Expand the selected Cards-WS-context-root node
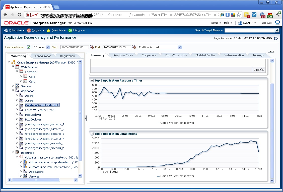Viewport: 283px width, 192px height. (x=17, y=105)
